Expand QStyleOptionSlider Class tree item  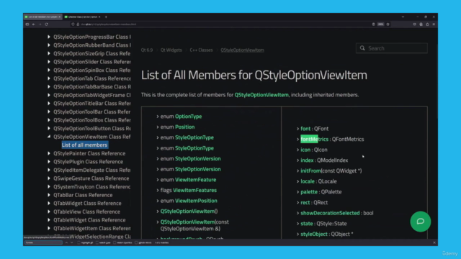pyautogui.click(x=49, y=62)
